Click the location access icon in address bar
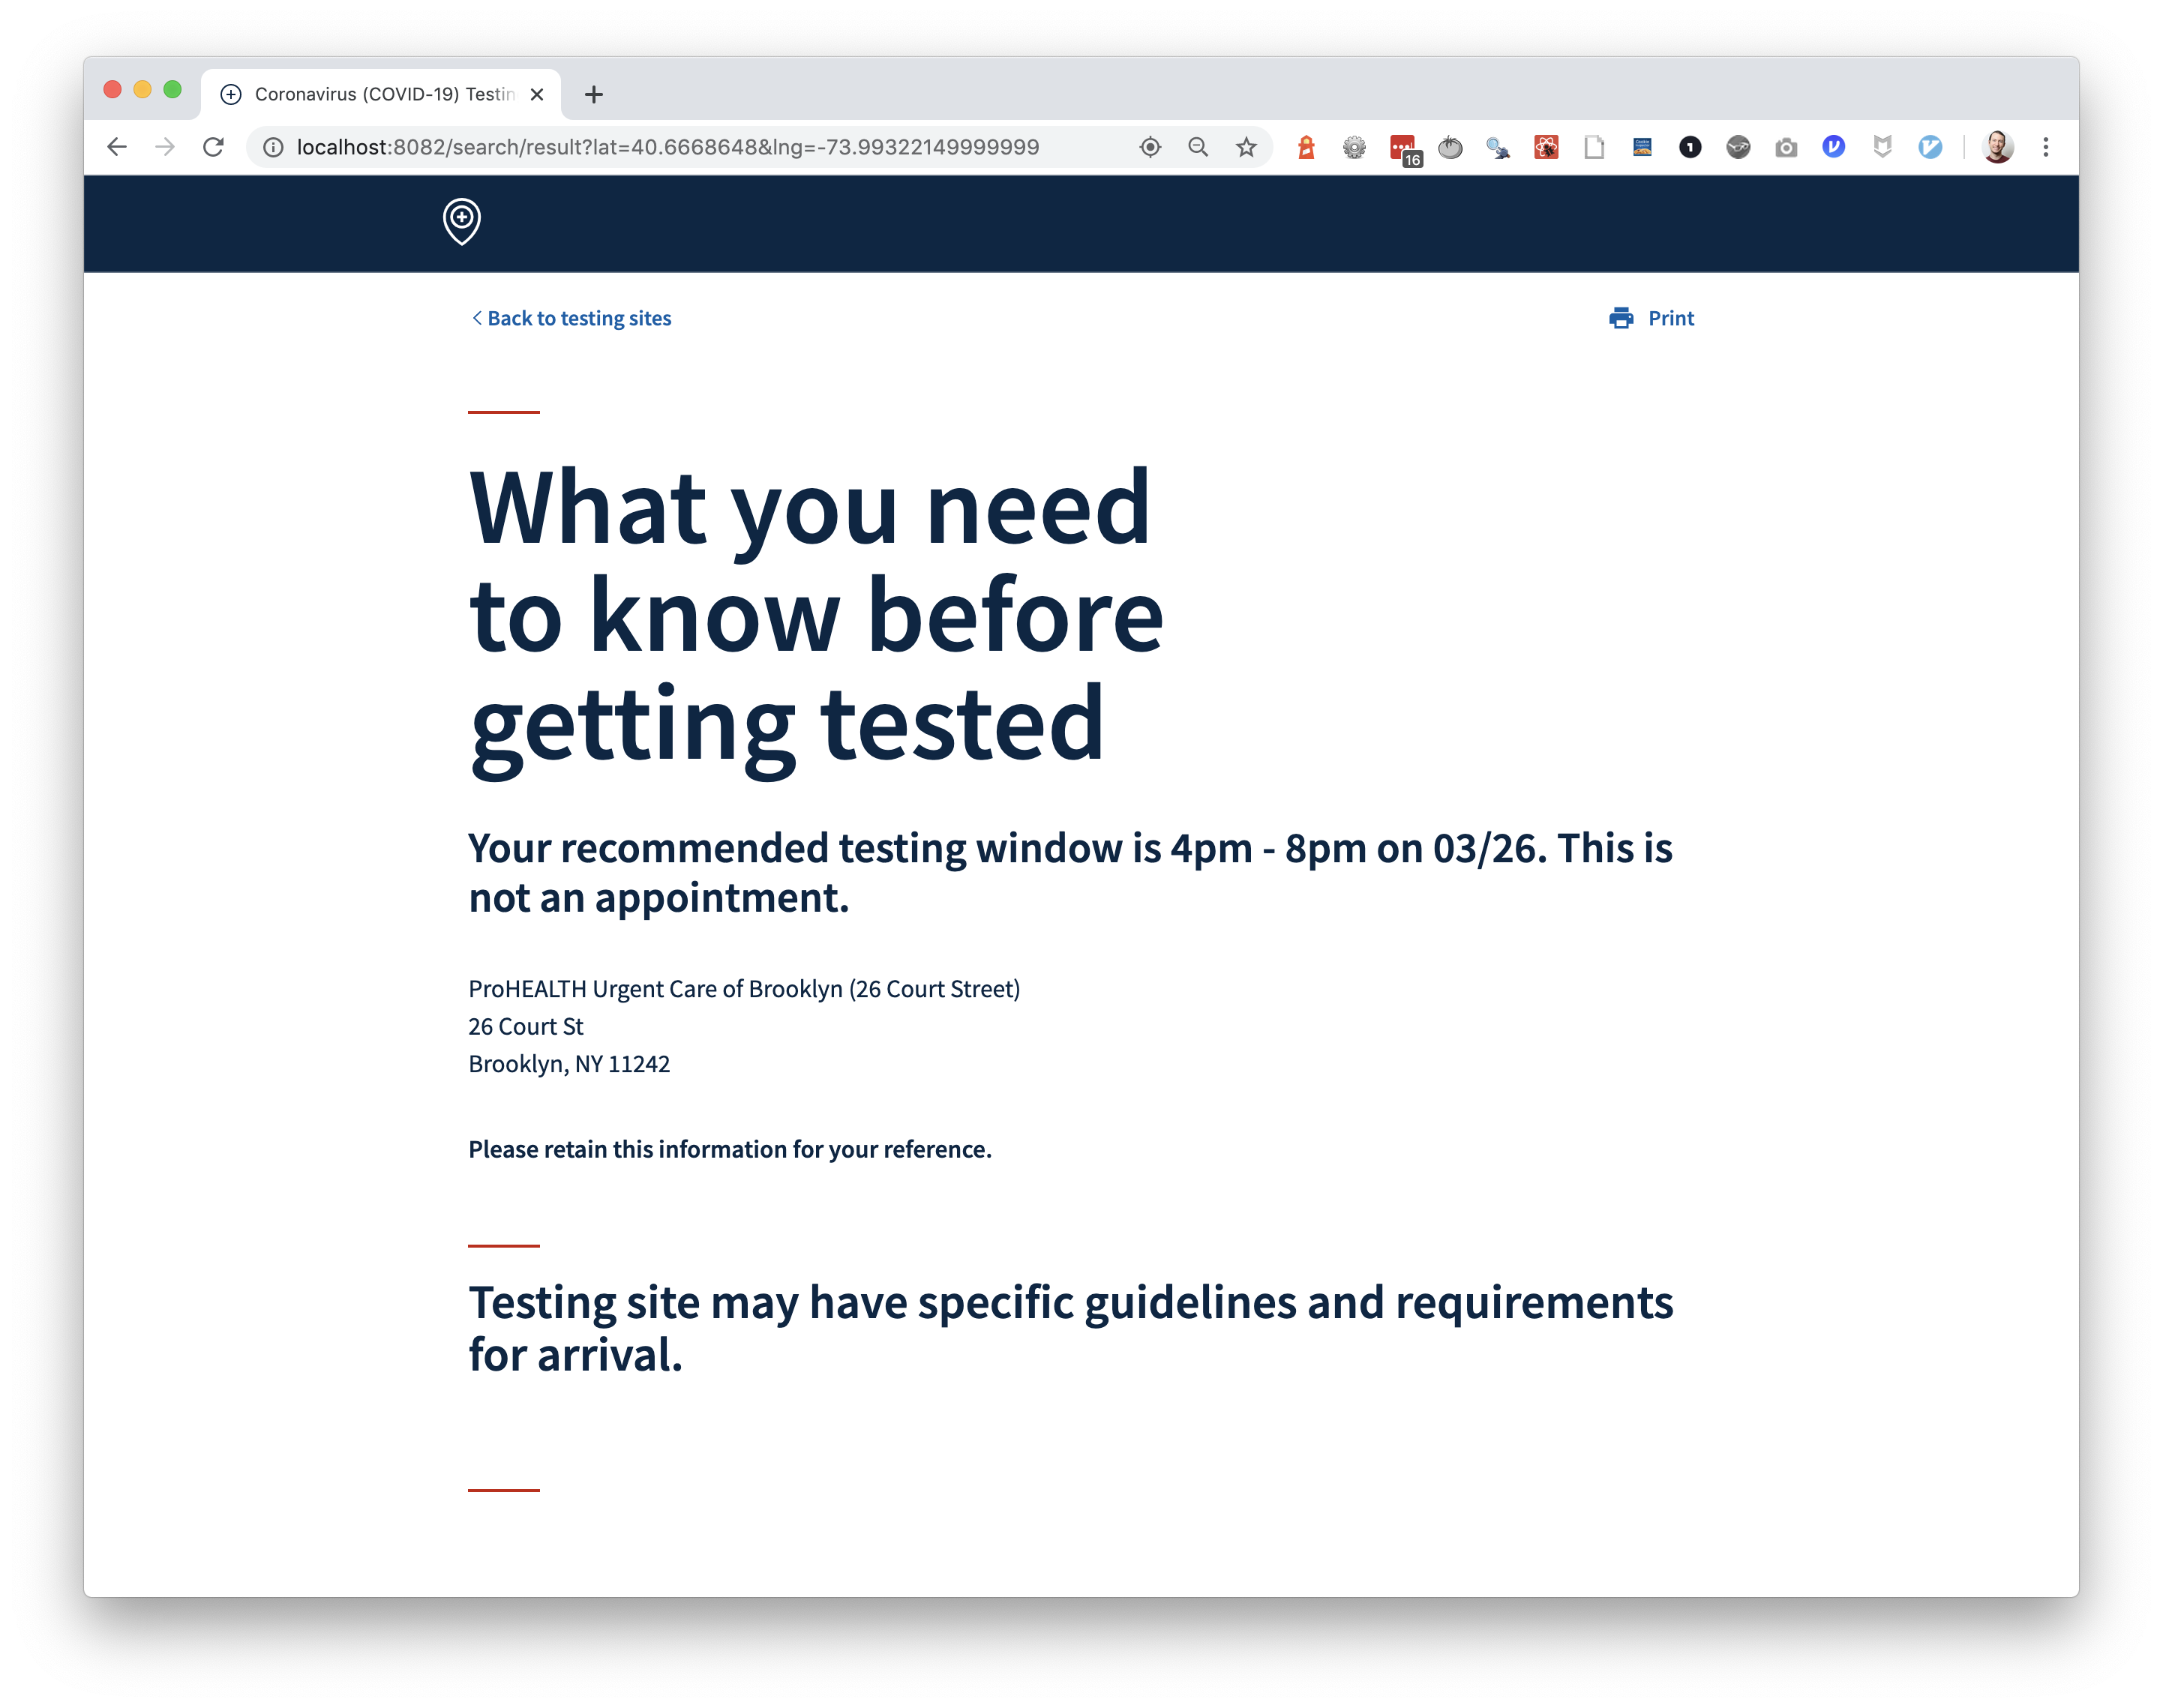2163x1708 pixels. click(1150, 148)
